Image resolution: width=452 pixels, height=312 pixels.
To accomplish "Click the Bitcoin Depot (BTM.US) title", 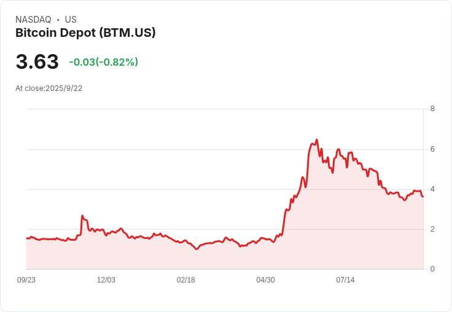I will (85, 33).
